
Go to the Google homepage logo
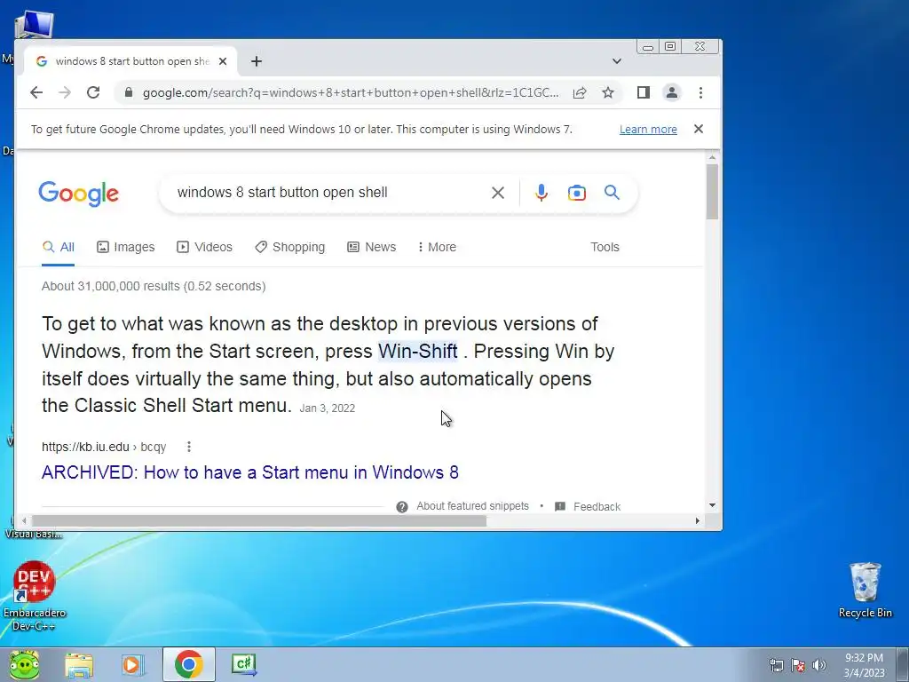(x=78, y=193)
